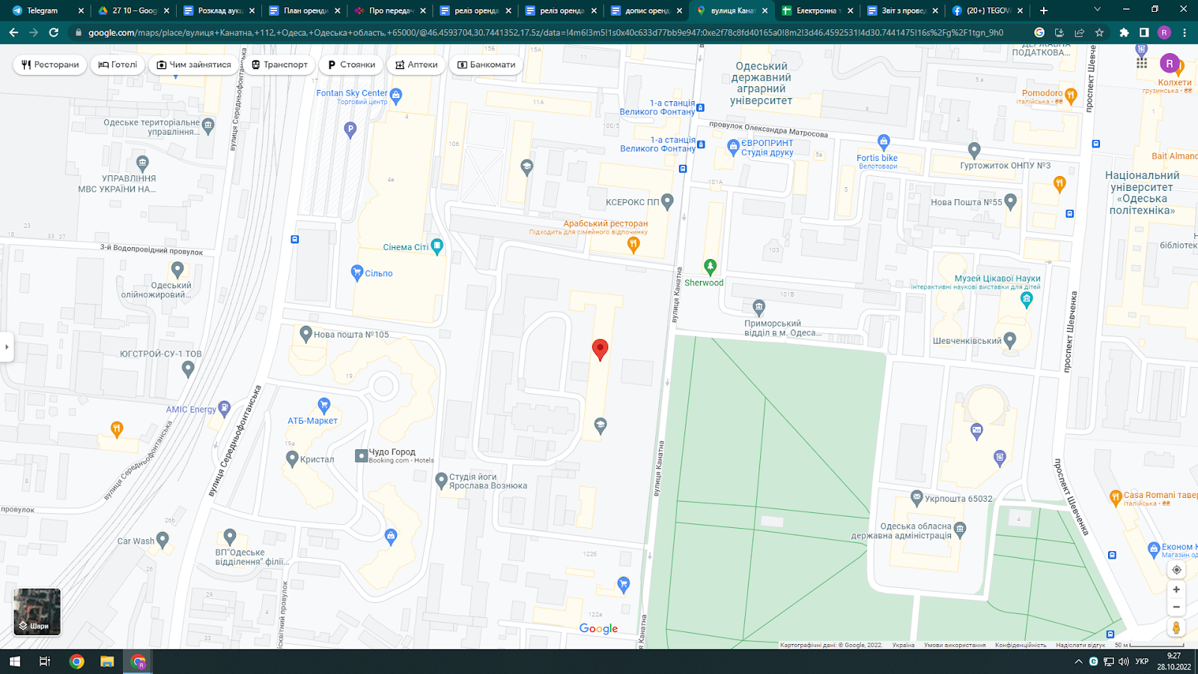Click the Одеська обласна державна адміністрація pin
The width and height of the screenshot is (1198, 674).
point(960,529)
